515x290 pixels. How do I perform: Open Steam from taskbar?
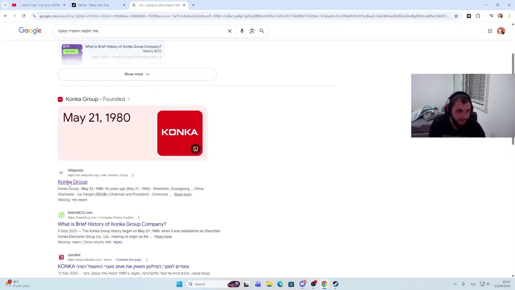tap(336, 284)
